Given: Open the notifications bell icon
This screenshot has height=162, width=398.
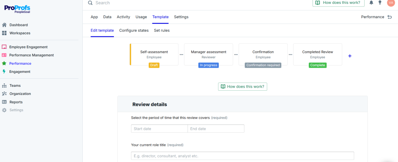Looking at the screenshot, I should 371,3.
